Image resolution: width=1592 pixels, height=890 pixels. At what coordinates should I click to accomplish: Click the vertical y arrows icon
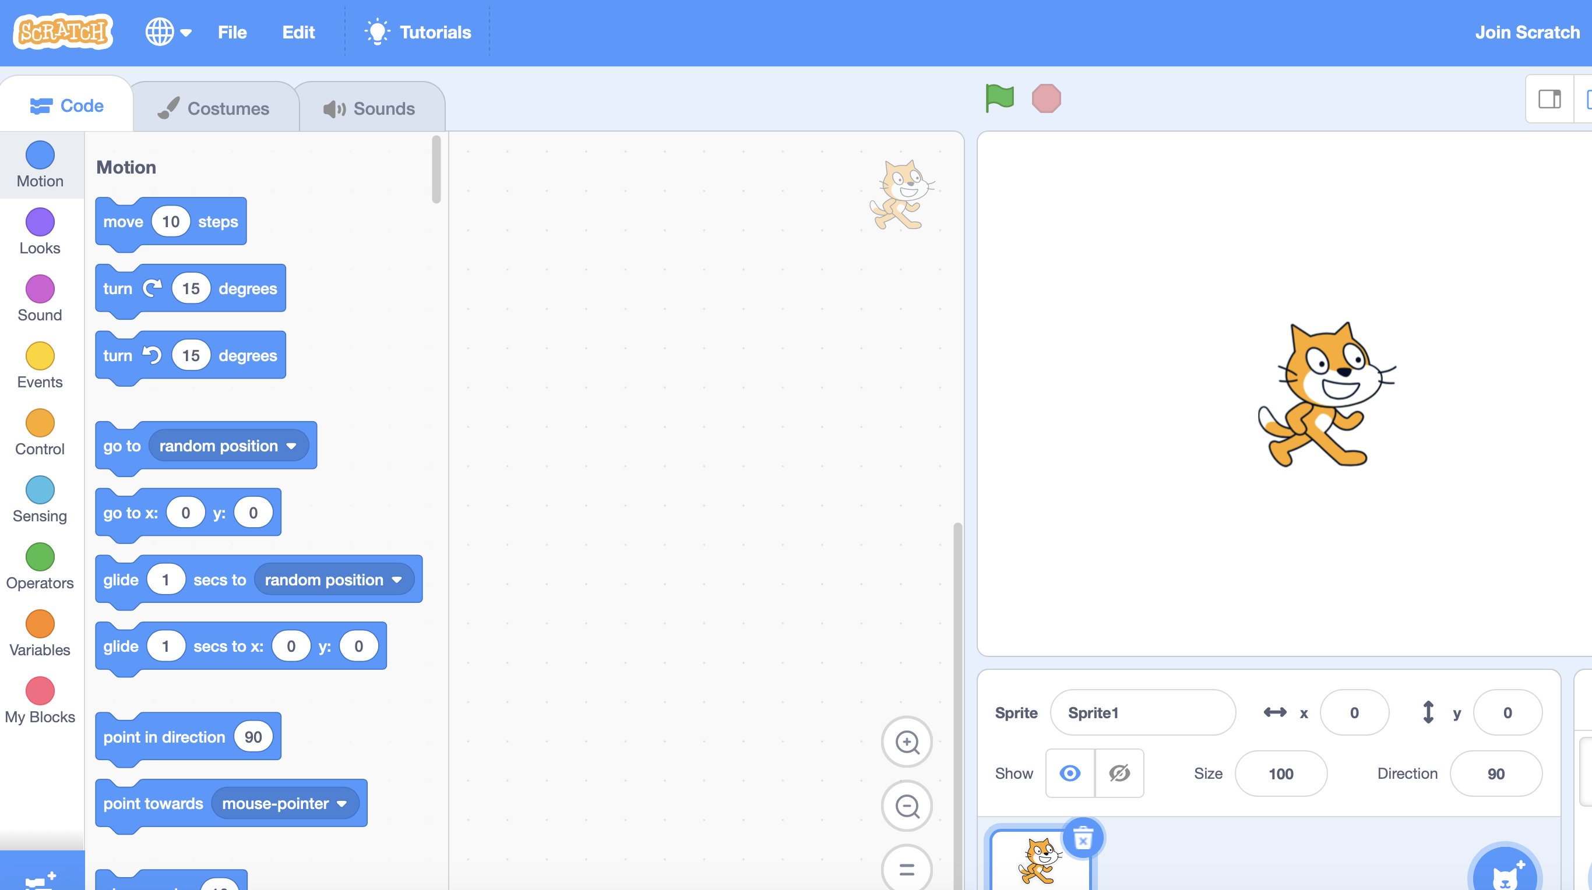pos(1428,712)
